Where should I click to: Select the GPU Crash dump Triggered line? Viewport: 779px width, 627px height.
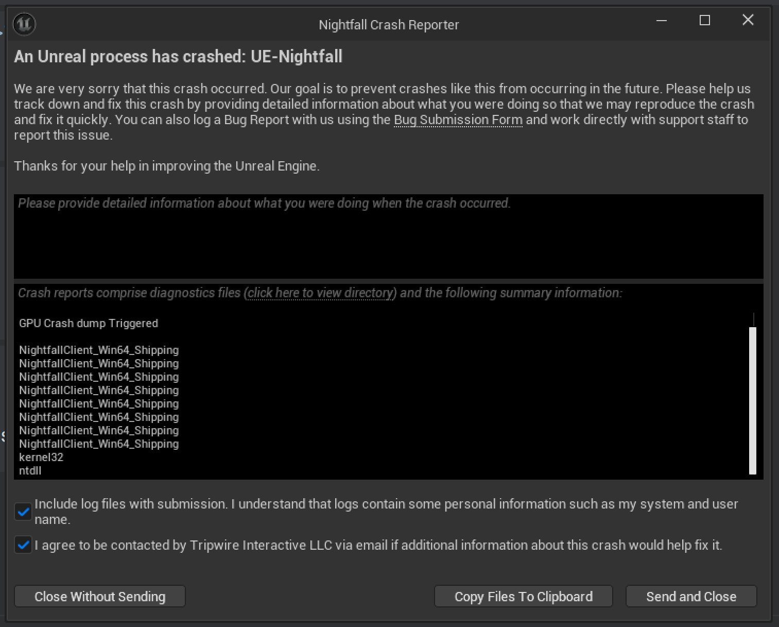pos(89,324)
